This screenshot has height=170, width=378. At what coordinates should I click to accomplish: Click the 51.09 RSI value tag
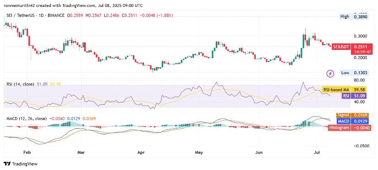pyautogui.click(x=359, y=96)
